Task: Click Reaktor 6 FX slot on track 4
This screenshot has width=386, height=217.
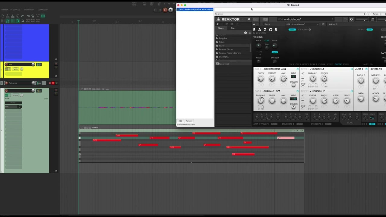Action: (13, 103)
